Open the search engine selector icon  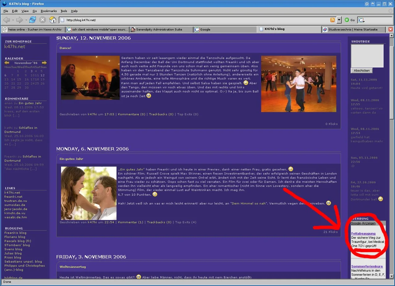[362, 20]
